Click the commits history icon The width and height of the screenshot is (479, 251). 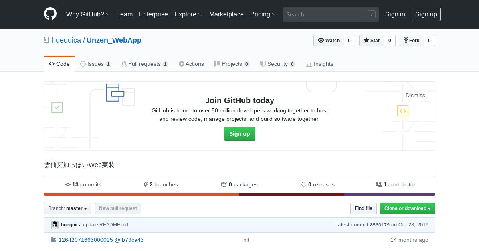pos(68,184)
